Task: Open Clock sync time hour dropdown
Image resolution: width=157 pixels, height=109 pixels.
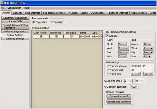Action: point(128,81)
